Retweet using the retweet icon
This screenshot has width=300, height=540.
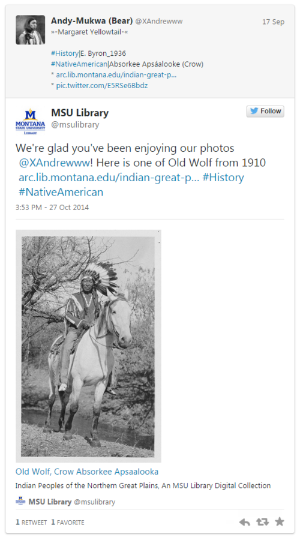click(x=262, y=522)
